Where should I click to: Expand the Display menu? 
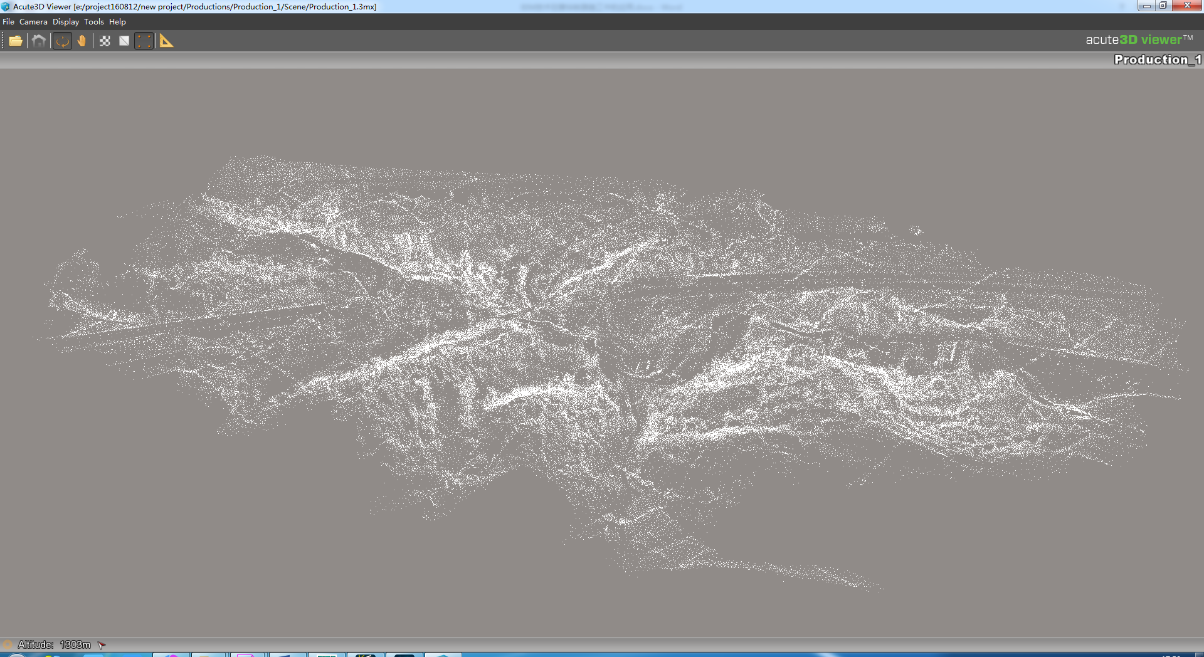pyautogui.click(x=65, y=21)
